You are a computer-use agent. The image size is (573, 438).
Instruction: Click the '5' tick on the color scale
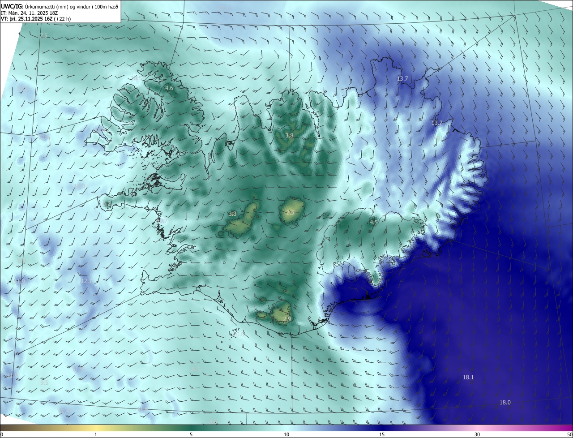tap(191, 434)
